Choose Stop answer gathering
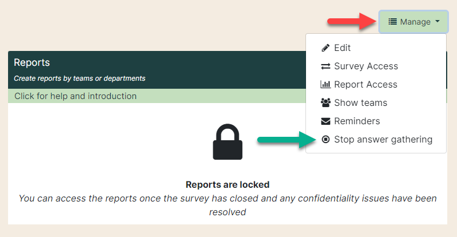The image size is (457, 237). click(x=376, y=140)
